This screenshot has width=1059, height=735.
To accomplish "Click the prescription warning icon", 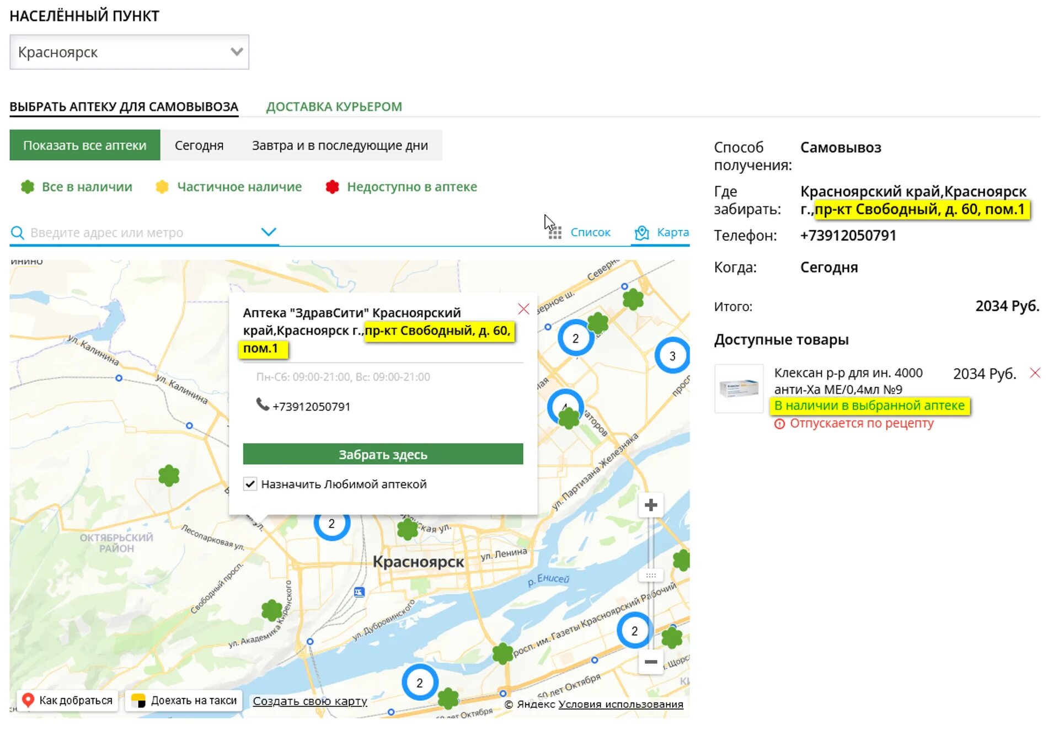I will tap(779, 424).
